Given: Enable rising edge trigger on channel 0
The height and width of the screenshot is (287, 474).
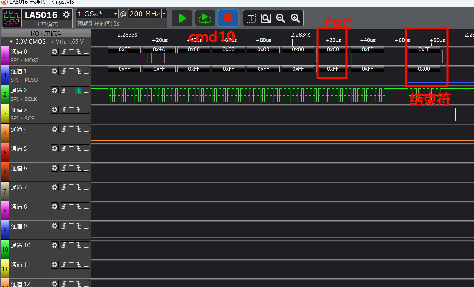Looking at the screenshot, I should coord(64,52).
